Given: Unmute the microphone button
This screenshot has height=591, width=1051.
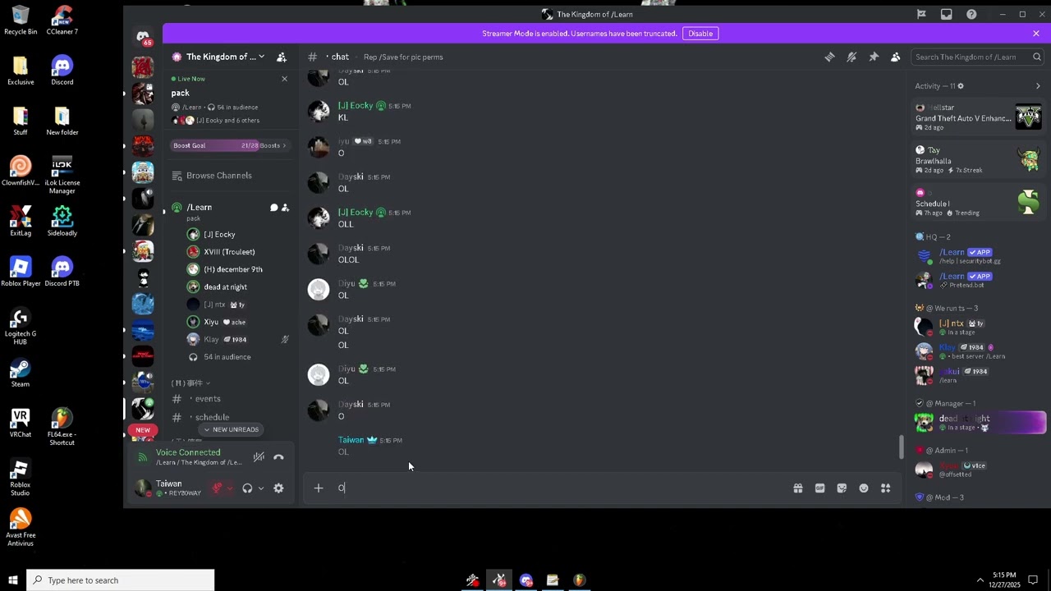Looking at the screenshot, I should click(x=218, y=488).
